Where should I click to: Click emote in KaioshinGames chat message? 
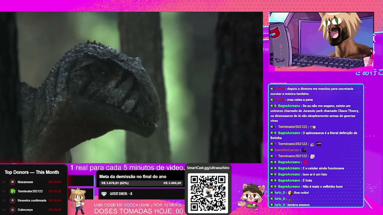click(304, 150)
